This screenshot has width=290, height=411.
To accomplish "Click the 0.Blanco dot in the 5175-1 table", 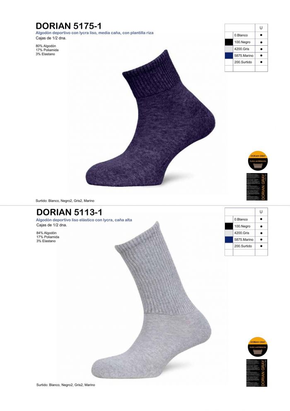I will [x=261, y=35].
